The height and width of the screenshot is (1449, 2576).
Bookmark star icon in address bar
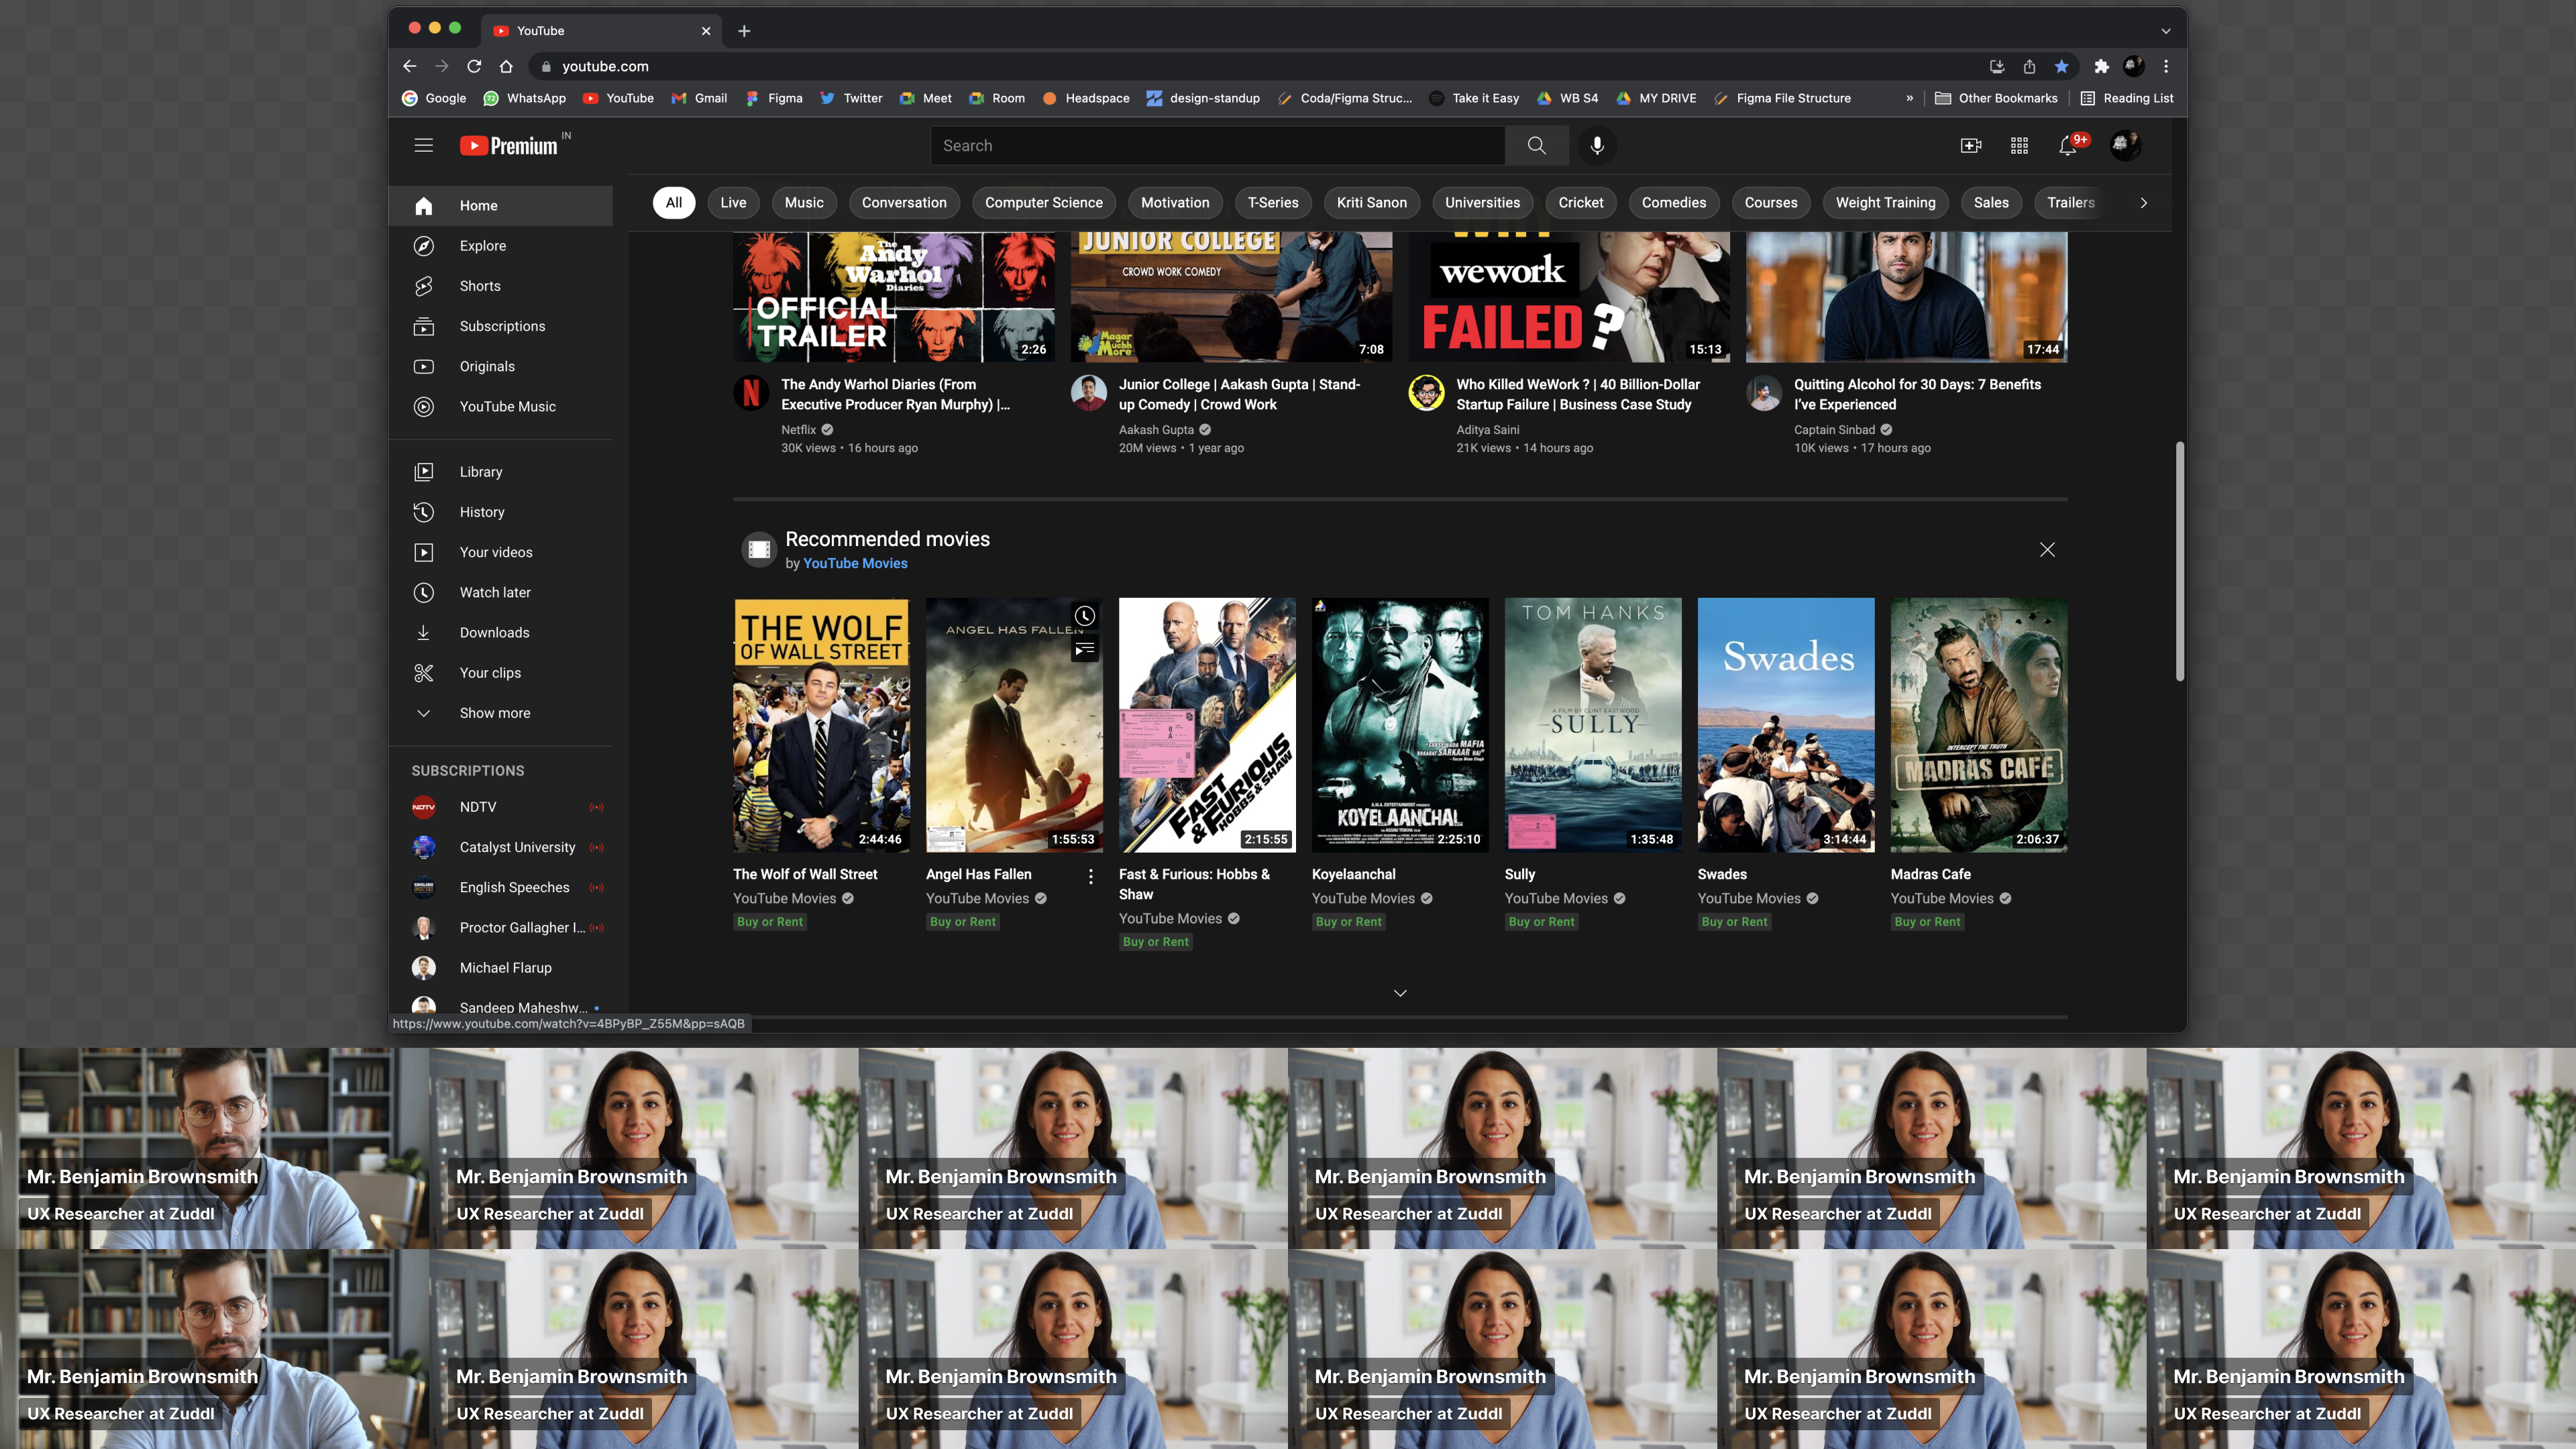pos(2061,66)
